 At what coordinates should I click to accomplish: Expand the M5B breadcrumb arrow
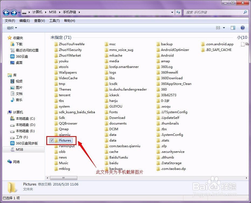pyautogui.click(x=60, y=12)
